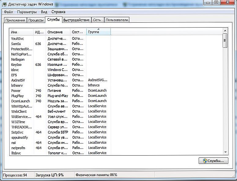Click the vertical scrollbar thumb
The height and width of the screenshot is (181, 237).
point(225,40)
